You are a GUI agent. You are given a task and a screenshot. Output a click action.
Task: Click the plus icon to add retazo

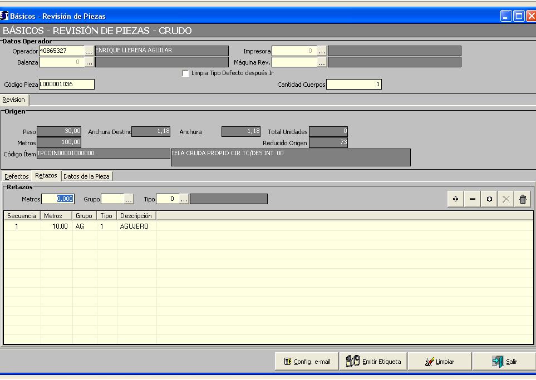[x=456, y=199]
